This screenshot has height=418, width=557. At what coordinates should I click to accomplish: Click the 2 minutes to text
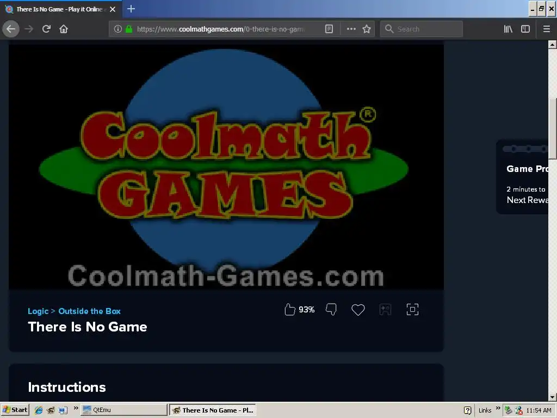coord(526,189)
